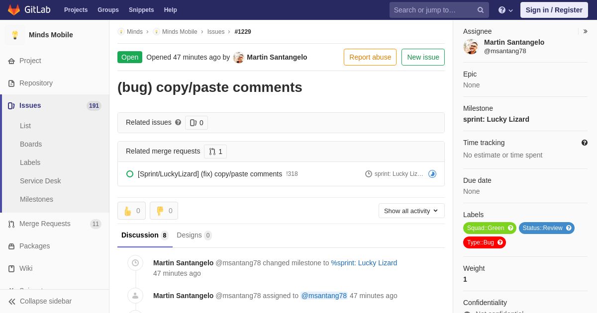Click the #1229 breadcrumb
The height and width of the screenshot is (313, 597).
coord(243,32)
